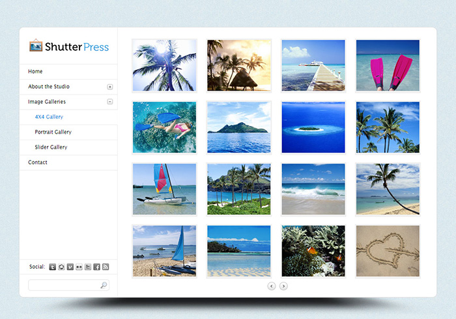This screenshot has width=456, height=319.
Task: Open the leaning palm tree beach thumbnail
Action: [388, 189]
